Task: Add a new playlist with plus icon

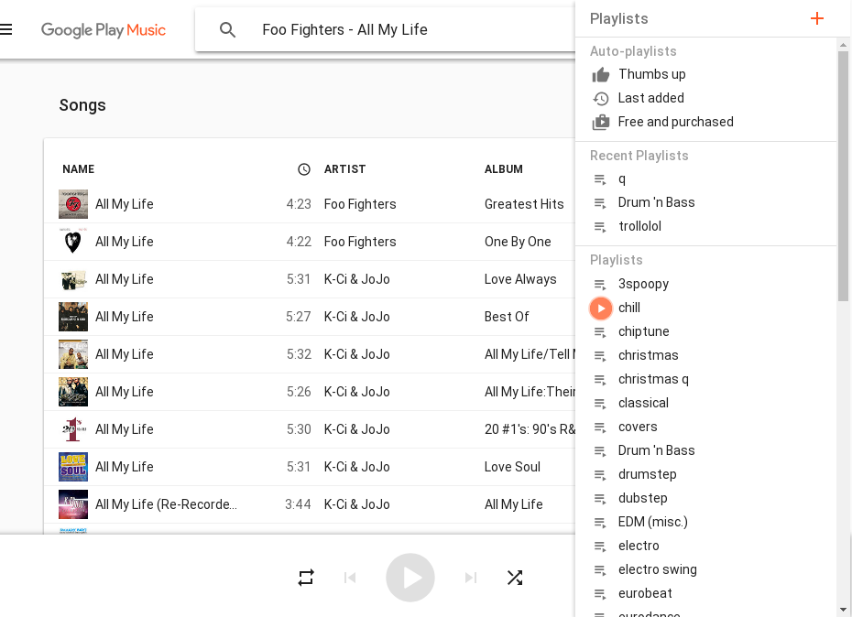Action: pyautogui.click(x=816, y=18)
